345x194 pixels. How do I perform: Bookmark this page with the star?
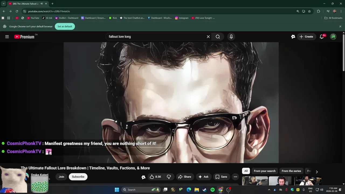click(x=309, y=11)
